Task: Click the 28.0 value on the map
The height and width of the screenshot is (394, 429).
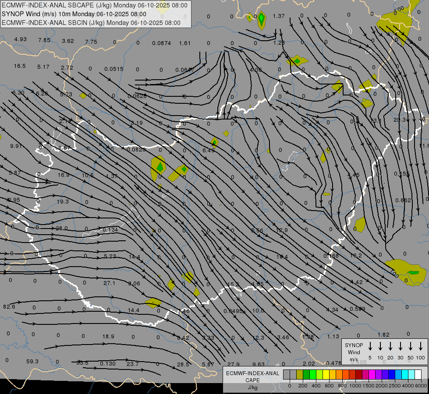Action: [x=61, y=229]
